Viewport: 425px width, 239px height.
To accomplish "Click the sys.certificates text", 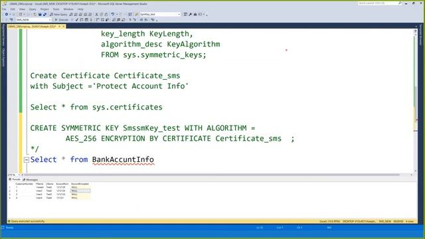I will coord(127,107).
